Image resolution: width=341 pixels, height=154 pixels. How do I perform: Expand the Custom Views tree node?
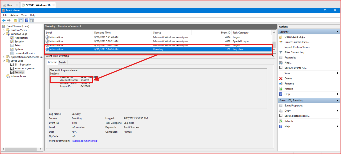(x=4, y=30)
